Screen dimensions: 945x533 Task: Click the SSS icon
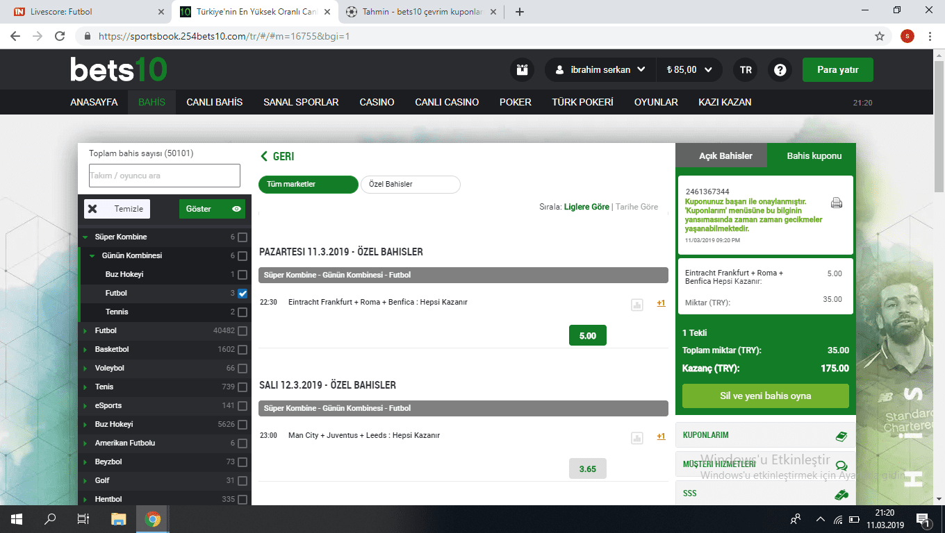pos(841,495)
